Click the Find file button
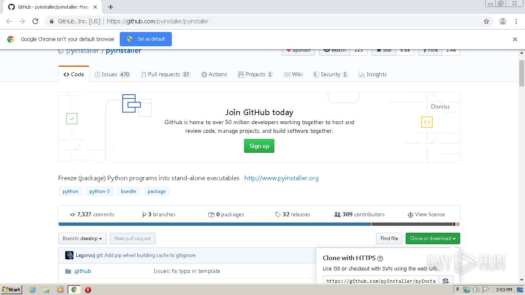The image size is (525, 295). pyautogui.click(x=389, y=238)
